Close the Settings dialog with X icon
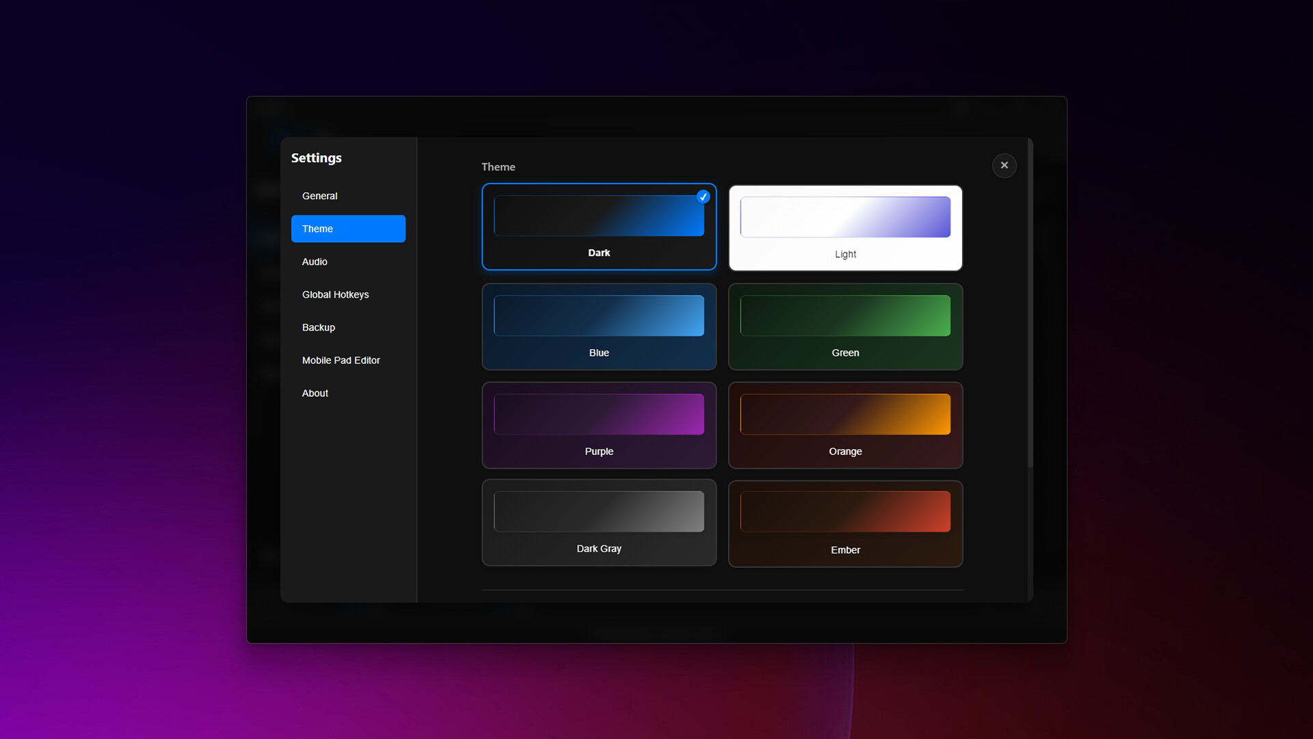Image resolution: width=1313 pixels, height=739 pixels. click(1004, 166)
